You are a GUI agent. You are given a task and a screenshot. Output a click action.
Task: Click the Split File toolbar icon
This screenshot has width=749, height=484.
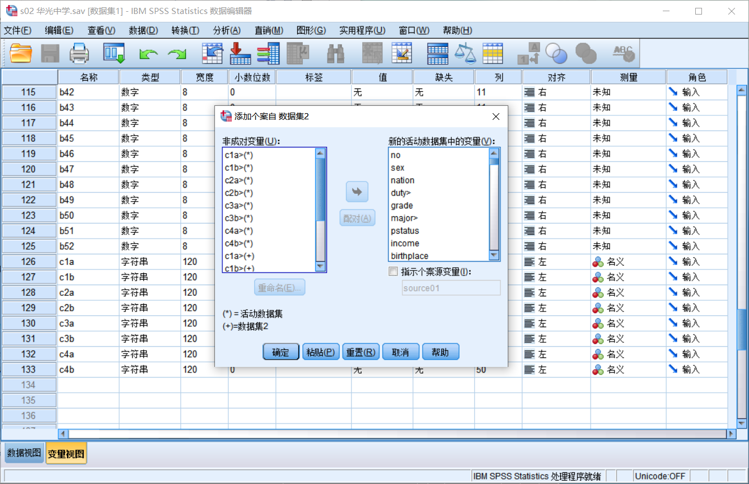click(437, 53)
